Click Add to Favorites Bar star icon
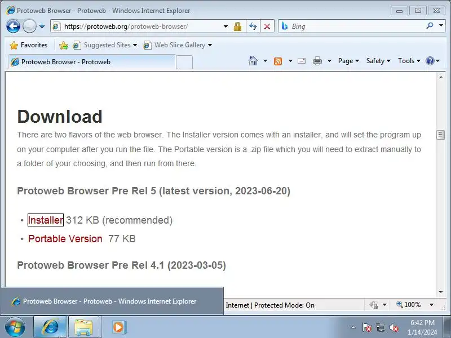The image size is (451, 338). tap(64, 45)
